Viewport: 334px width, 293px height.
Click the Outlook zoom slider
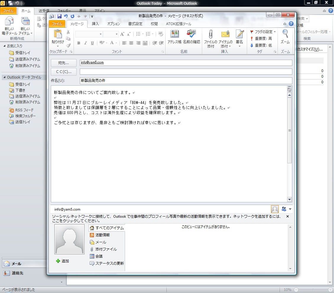click(313, 289)
